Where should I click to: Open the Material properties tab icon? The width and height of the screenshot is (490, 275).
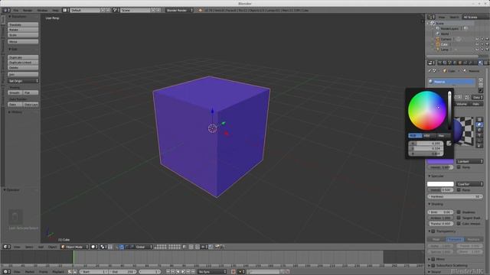click(481, 63)
